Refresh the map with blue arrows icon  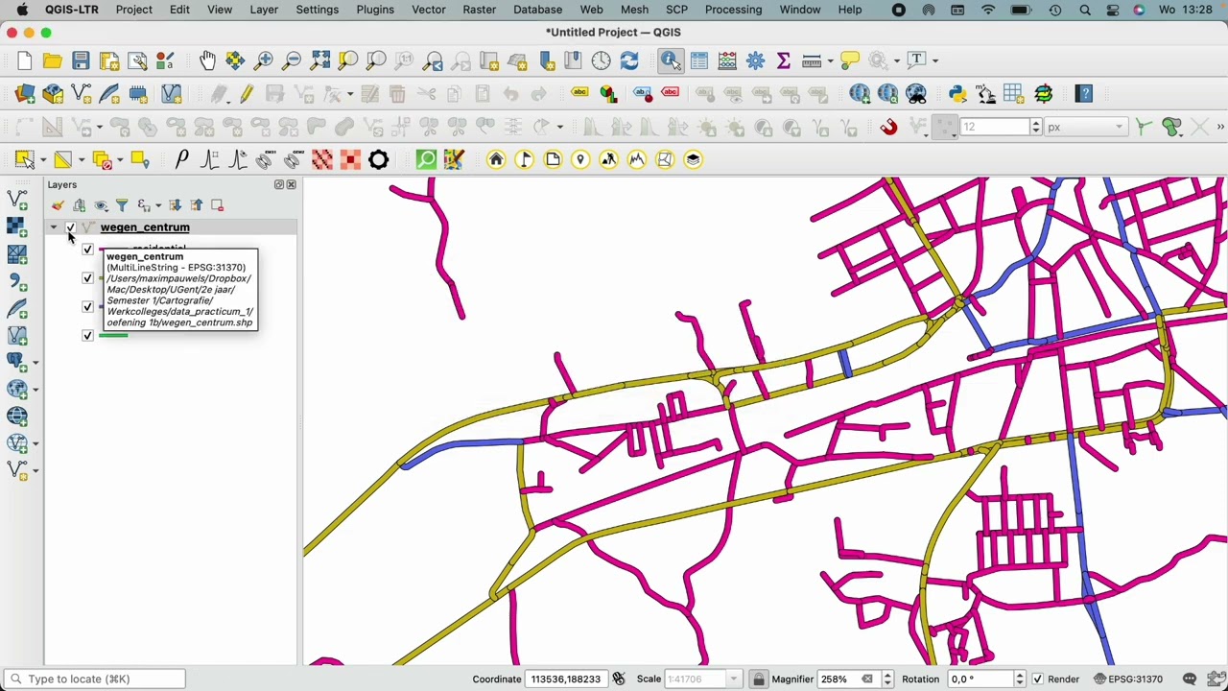(x=629, y=60)
